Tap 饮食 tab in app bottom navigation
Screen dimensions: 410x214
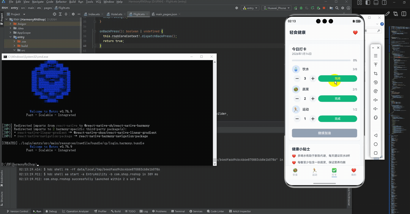tap(295, 172)
